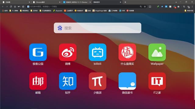Close the 无标题 tab
Viewport: 195px width, 109px height.
29,2
